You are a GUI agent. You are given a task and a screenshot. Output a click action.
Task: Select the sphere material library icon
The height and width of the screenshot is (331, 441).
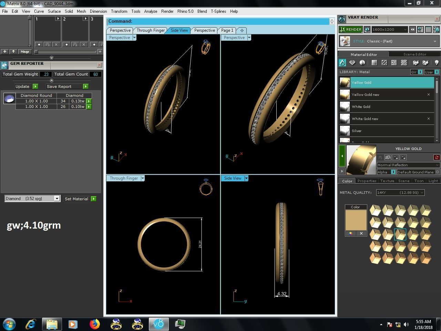[x=362, y=62]
